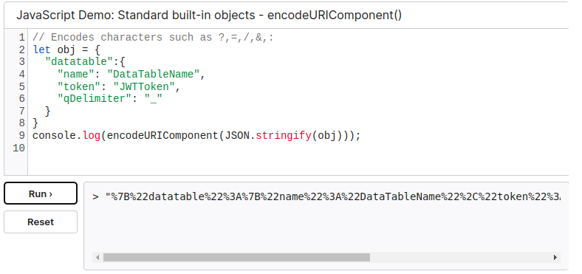Place cursor on empty line 10
The width and height of the screenshot is (582, 274).
pos(297,148)
